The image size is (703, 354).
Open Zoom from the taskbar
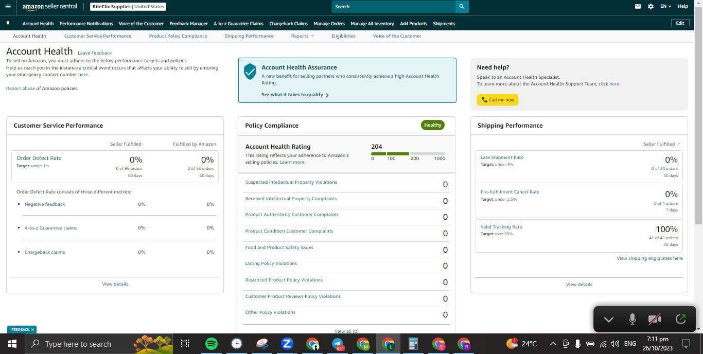(x=287, y=344)
